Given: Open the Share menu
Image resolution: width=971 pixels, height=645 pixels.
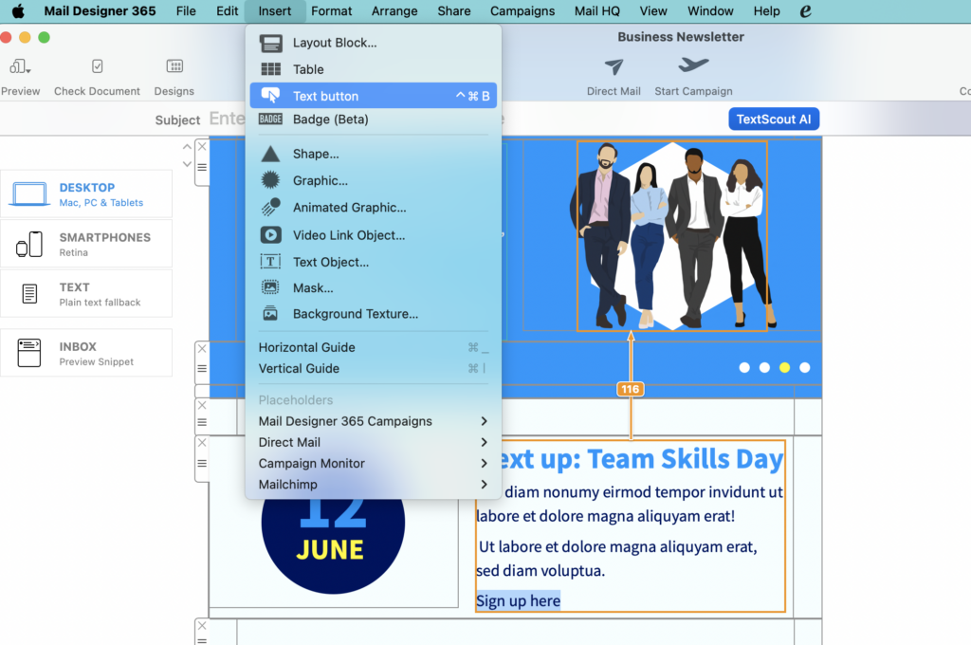Looking at the screenshot, I should 454,11.
